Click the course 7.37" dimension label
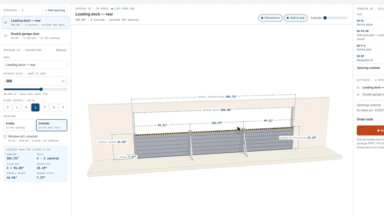The height and width of the screenshot is (216, 384). point(128,157)
